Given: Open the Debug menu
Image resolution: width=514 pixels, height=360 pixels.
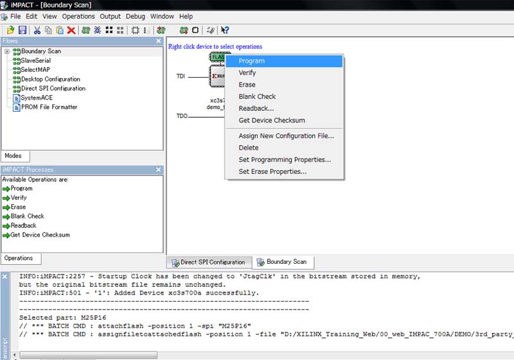Looking at the screenshot, I should point(136,17).
